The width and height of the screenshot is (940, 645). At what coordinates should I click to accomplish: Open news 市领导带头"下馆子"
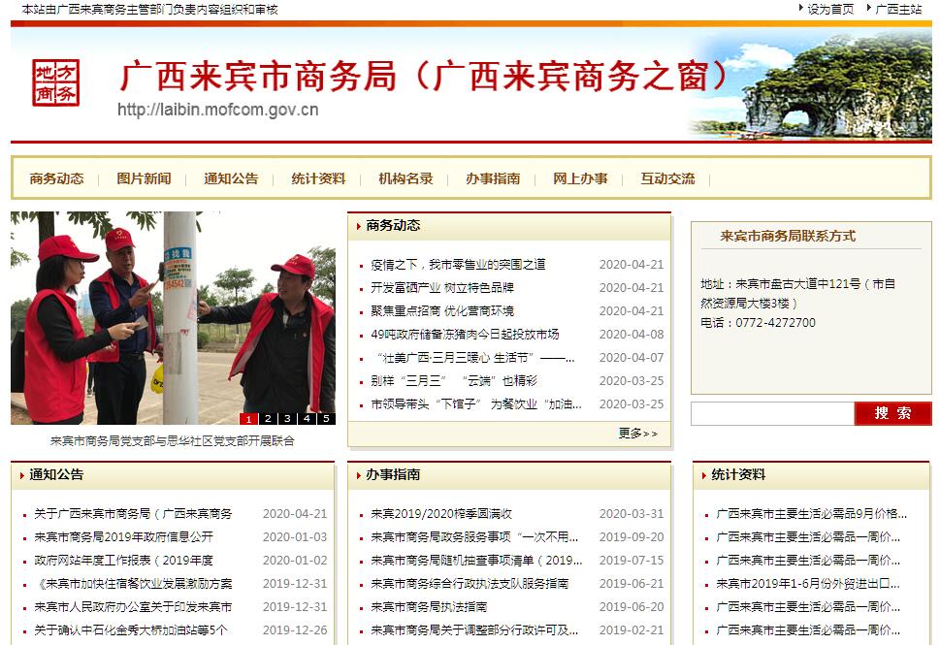476,404
